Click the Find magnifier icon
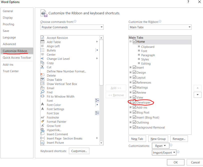The width and height of the screenshot is (203, 167). click(43, 92)
